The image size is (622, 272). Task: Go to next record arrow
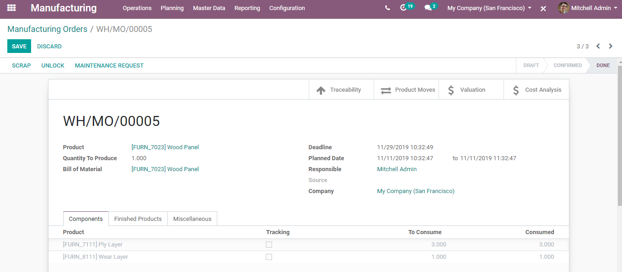coord(611,46)
